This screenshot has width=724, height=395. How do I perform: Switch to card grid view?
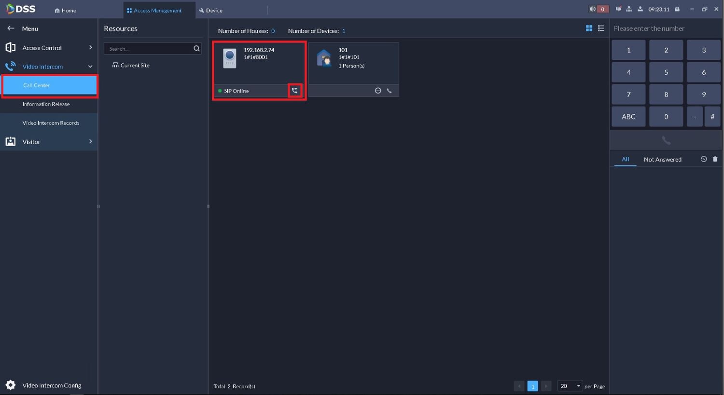(589, 28)
